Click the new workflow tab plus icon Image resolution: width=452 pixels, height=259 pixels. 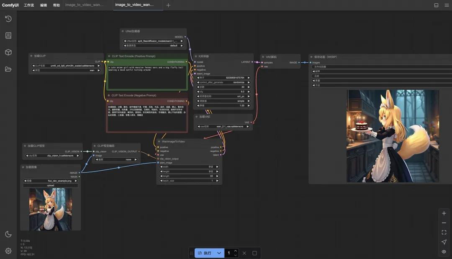click(168, 5)
